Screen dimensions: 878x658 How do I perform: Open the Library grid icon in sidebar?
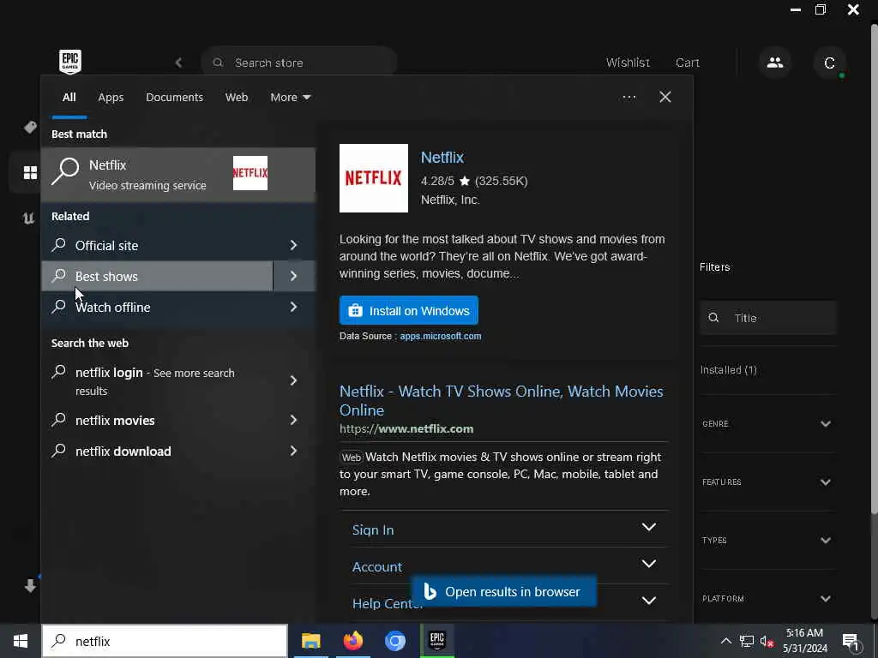pos(30,172)
